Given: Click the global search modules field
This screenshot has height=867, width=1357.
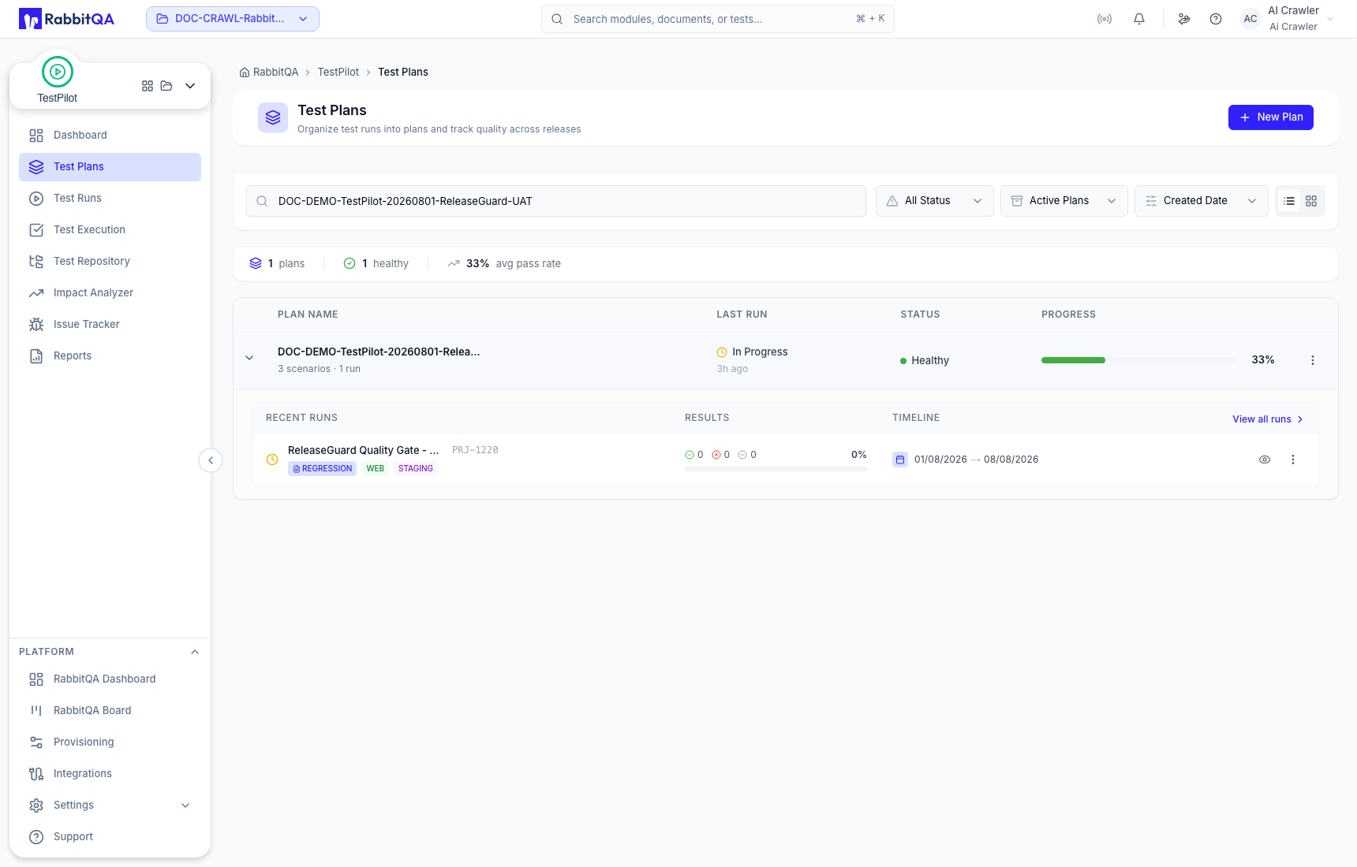Looking at the screenshot, I should point(718,19).
